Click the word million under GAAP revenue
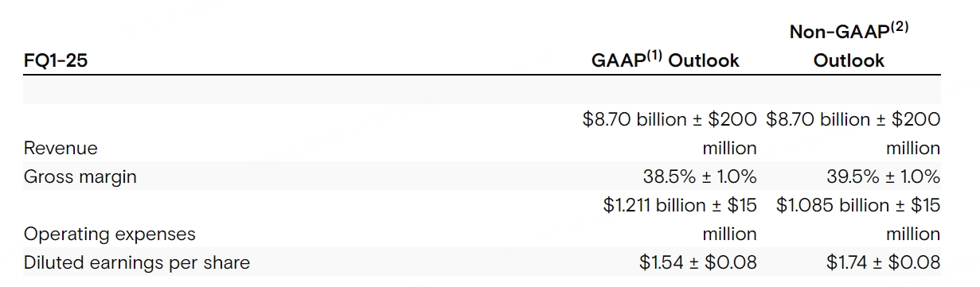980x287 pixels. [729, 148]
